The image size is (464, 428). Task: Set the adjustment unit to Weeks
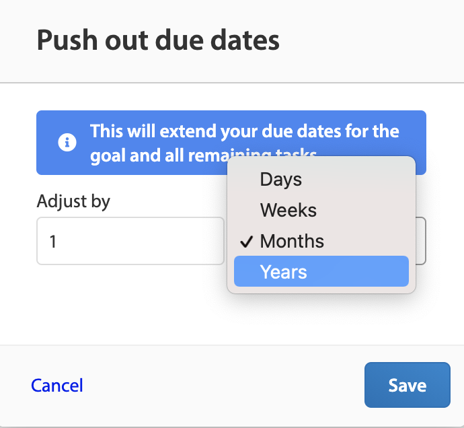pos(321,210)
